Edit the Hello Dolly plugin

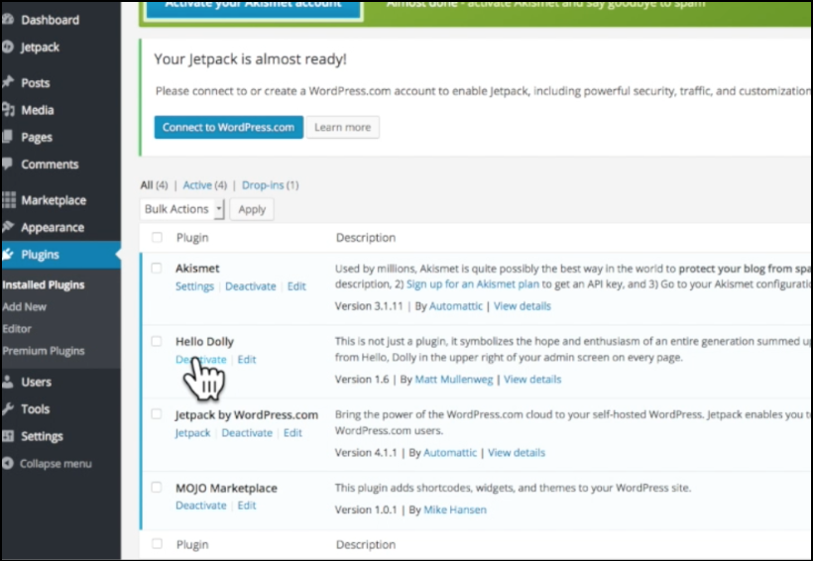pos(247,360)
